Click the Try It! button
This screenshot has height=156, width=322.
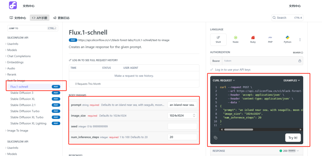click(293, 138)
